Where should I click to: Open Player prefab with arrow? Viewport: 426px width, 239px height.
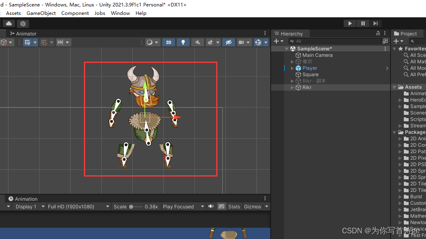[387, 69]
